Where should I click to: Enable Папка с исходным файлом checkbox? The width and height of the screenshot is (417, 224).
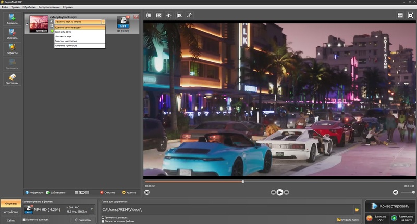coord(103,221)
